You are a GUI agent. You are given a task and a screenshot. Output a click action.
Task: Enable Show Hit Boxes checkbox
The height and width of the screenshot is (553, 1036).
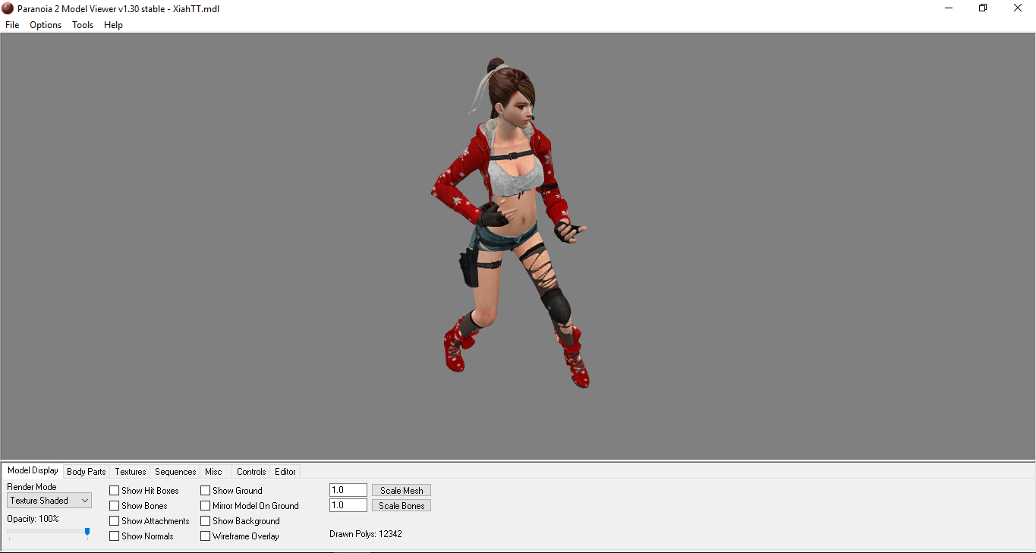(115, 491)
